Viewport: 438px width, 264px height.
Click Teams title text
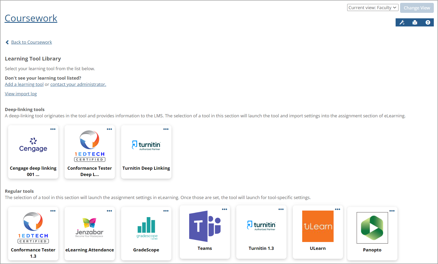click(205, 248)
